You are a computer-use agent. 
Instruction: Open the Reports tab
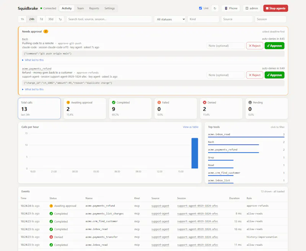[x=94, y=8]
